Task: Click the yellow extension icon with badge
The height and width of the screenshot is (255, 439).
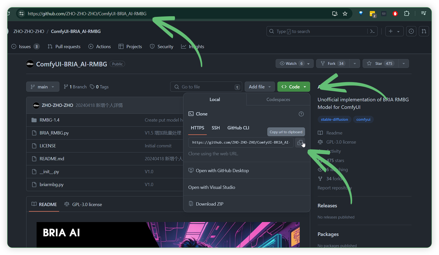Action: pyautogui.click(x=372, y=14)
